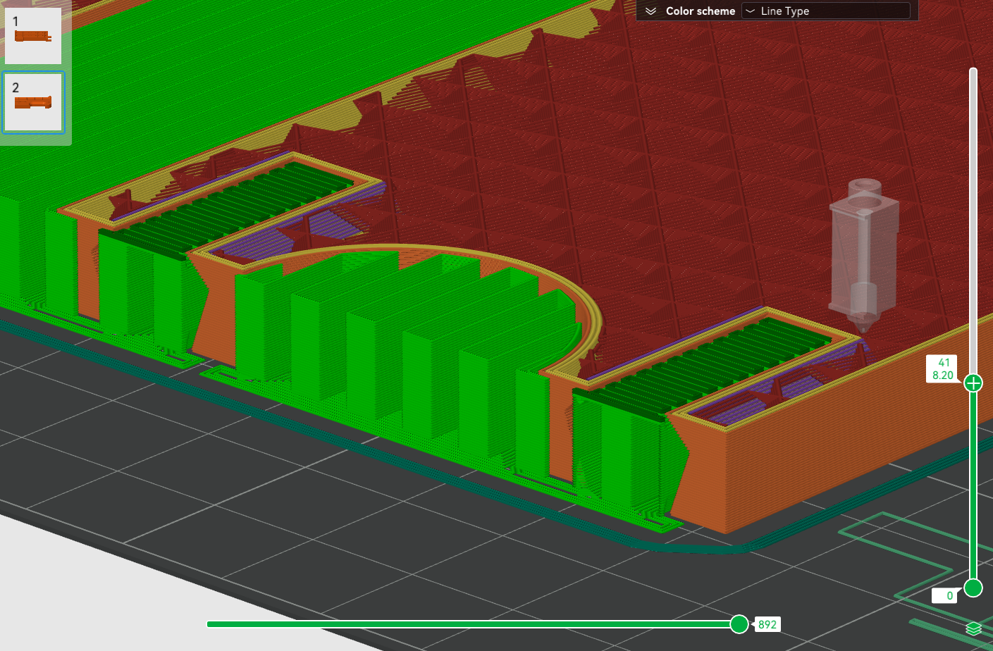Select plate 1 thumbnail in the sidebar
This screenshot has height=651, width=993.
pyautogui.click(x=33, y=34)
